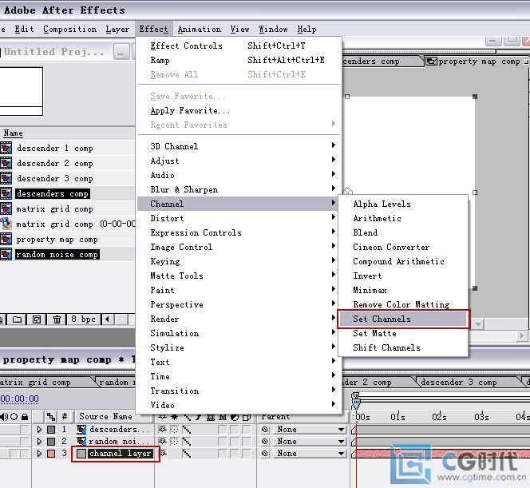Click the label column icon in timeline header
530x488 pixels.
tap(51, 417)
